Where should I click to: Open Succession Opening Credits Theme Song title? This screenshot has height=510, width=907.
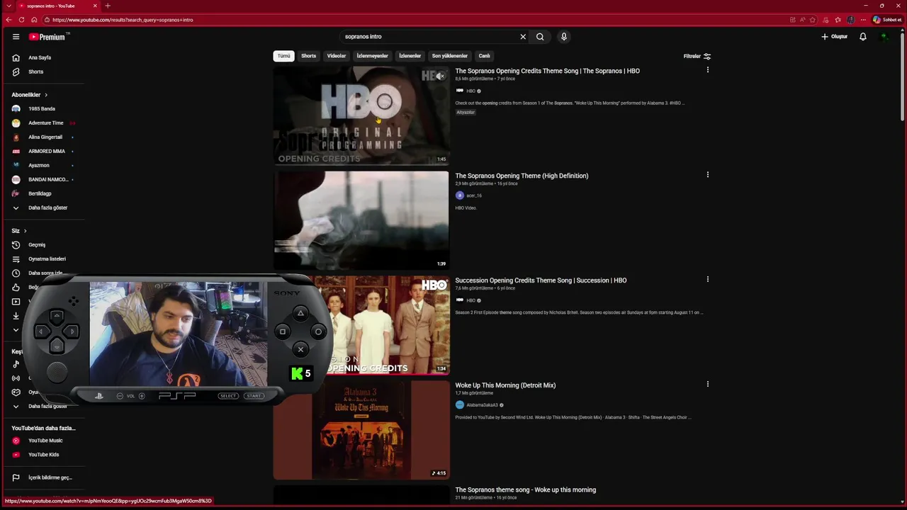[541, 280]
